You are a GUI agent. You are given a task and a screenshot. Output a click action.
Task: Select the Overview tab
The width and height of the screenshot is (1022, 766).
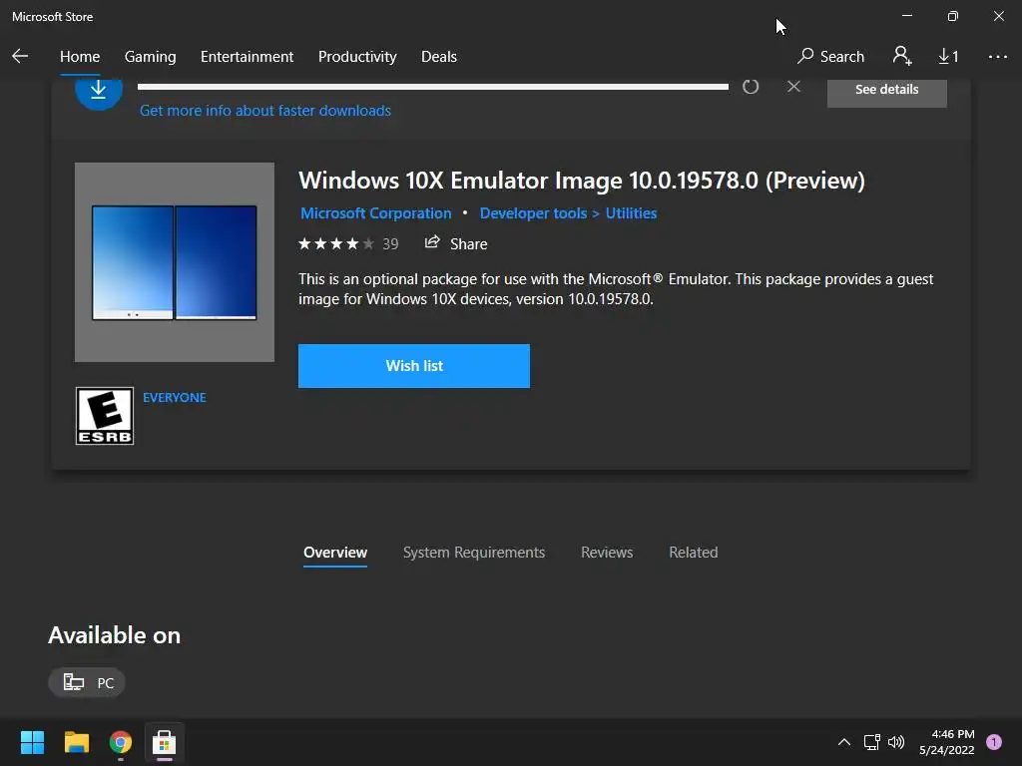(x=335, y=553)
